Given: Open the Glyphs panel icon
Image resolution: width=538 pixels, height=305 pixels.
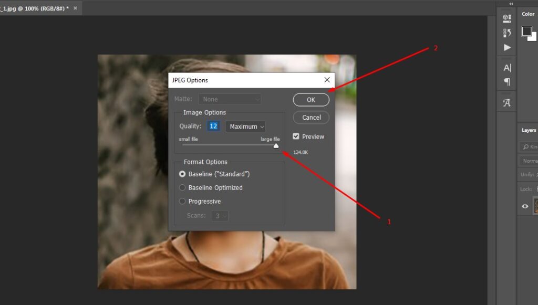Looking at the screenshot, I should point(506,103).
